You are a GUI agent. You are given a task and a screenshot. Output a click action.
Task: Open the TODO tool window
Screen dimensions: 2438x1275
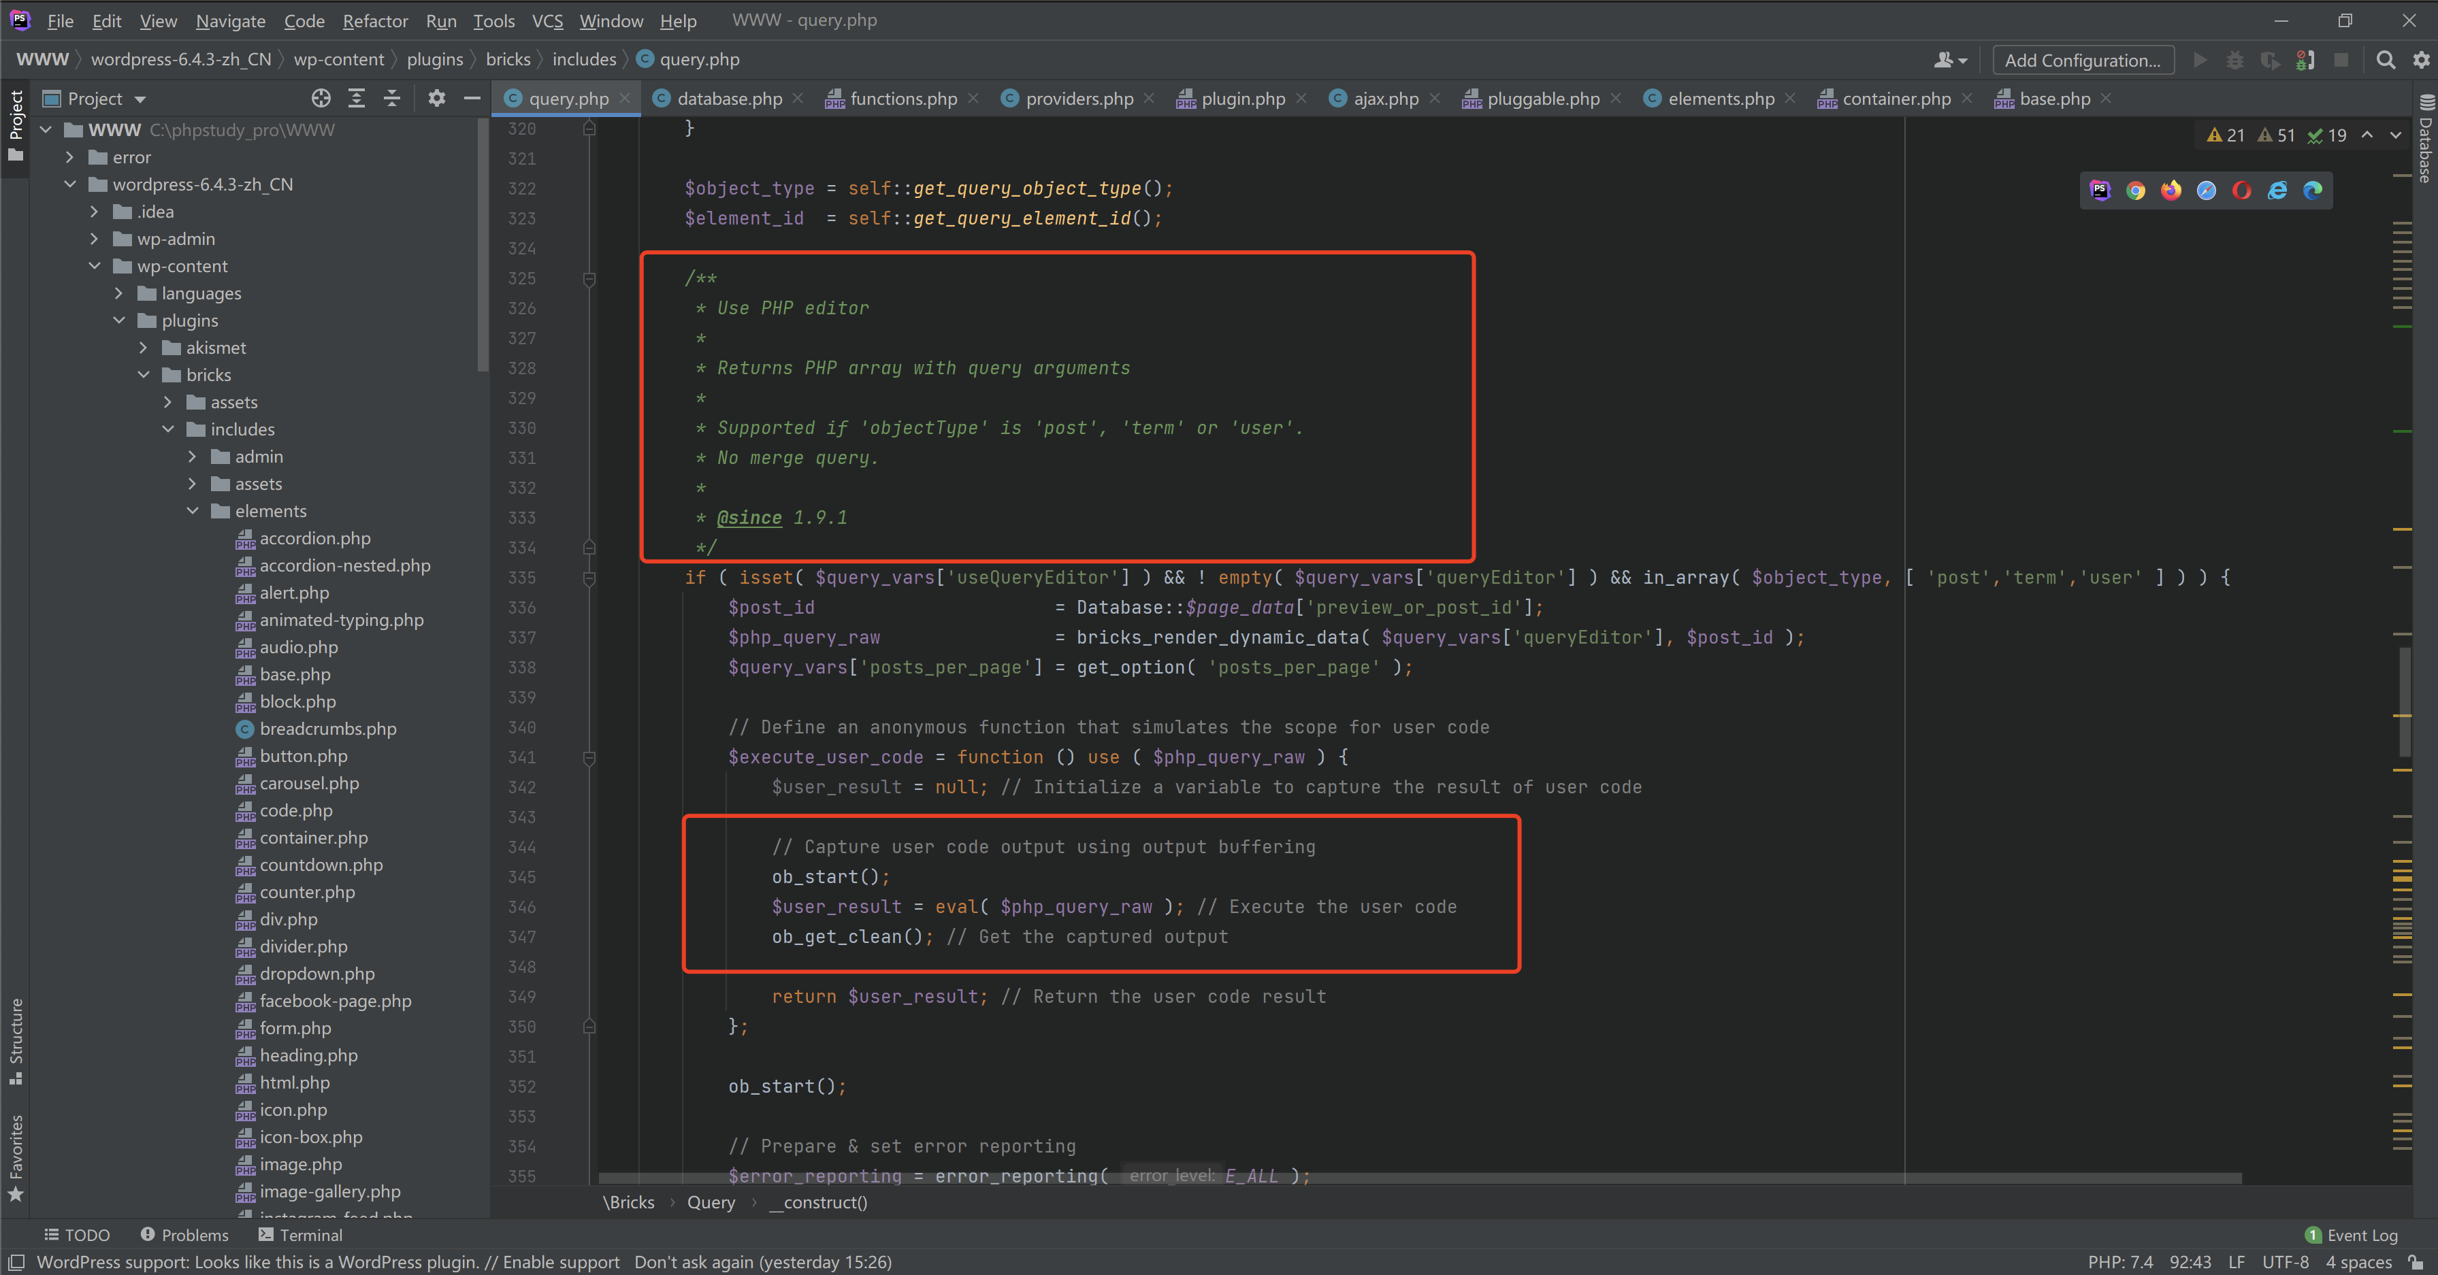78,1234
